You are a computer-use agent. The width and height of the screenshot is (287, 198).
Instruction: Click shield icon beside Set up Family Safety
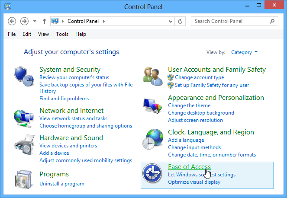(171, 85)
